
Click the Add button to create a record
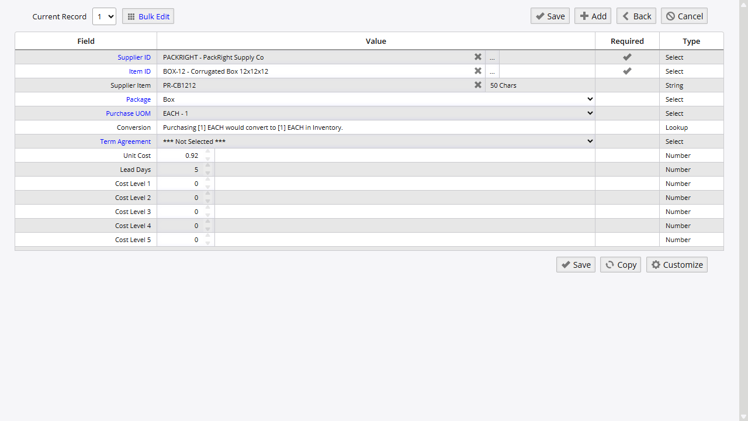pos(593,16)
